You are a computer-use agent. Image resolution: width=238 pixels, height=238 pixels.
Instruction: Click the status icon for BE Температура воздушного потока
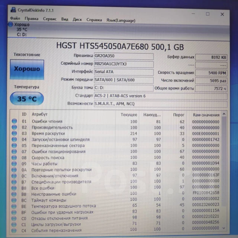coord(14,206)
